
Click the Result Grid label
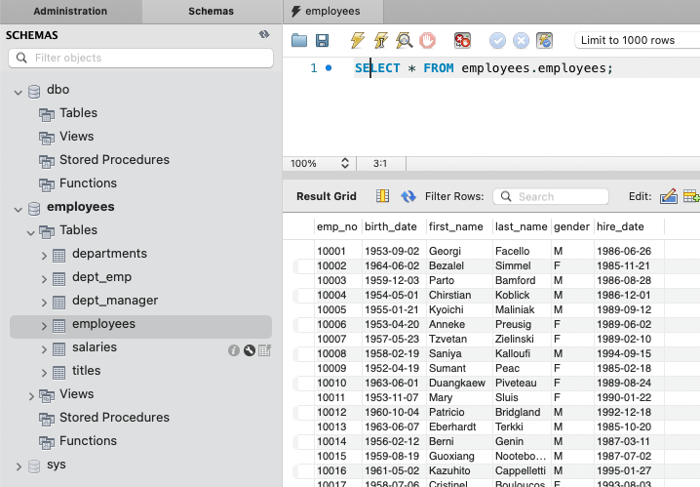tap(327, 196)
